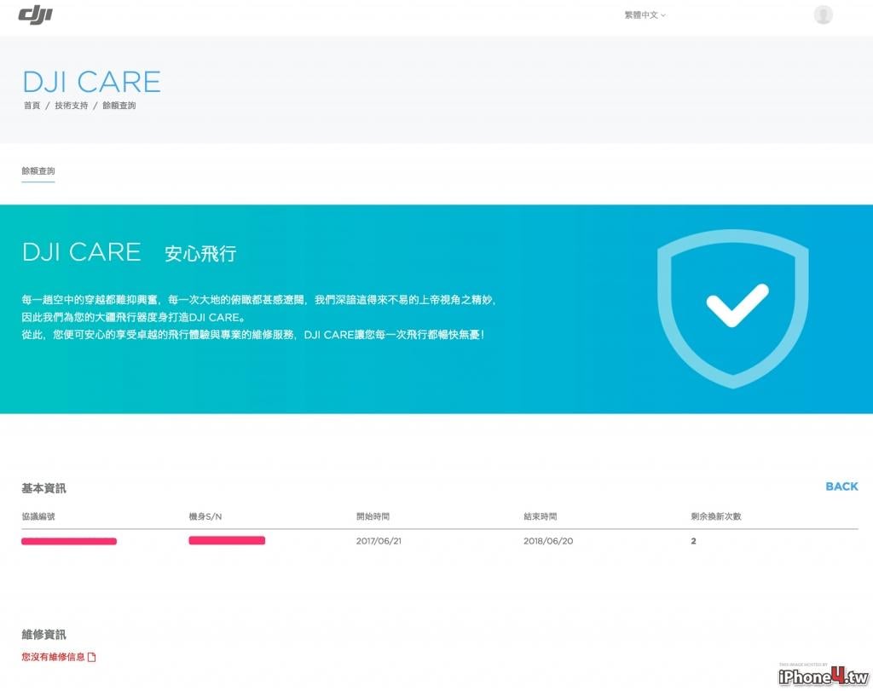Screen dimensions: 873x691
Task: Click the large DJI CARE page title
Action: point(92,82)
